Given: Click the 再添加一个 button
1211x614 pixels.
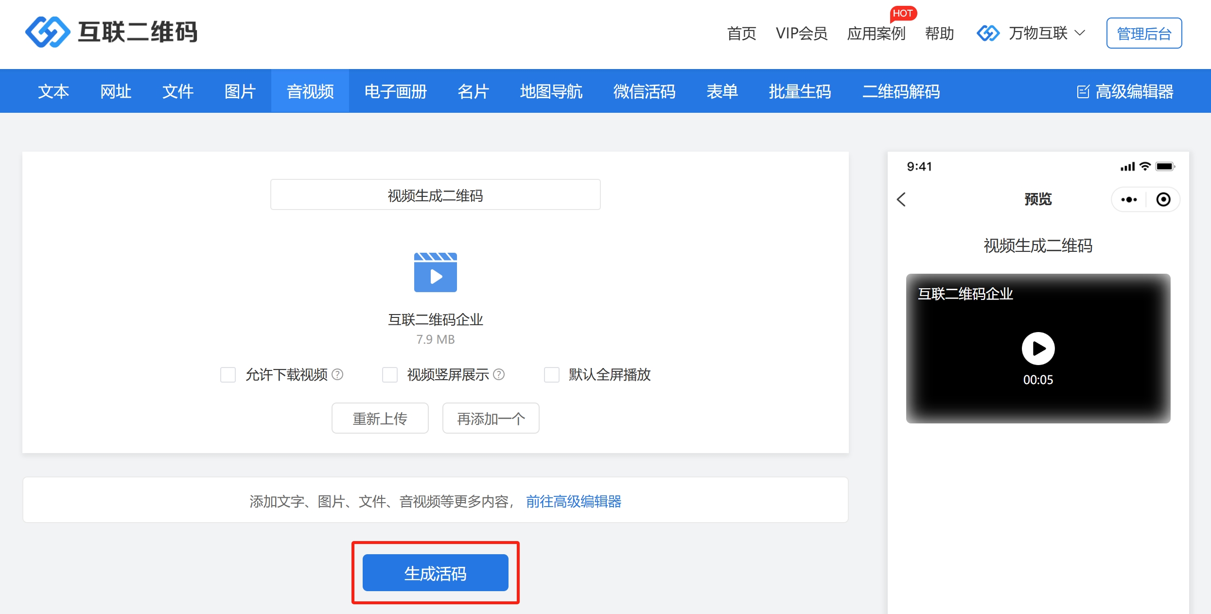Looking at the screenshot, I should pos(491,418).
